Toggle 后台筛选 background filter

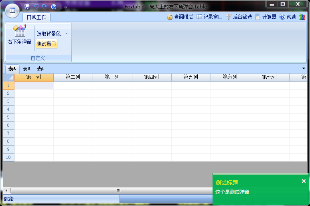tap(239, 17)
